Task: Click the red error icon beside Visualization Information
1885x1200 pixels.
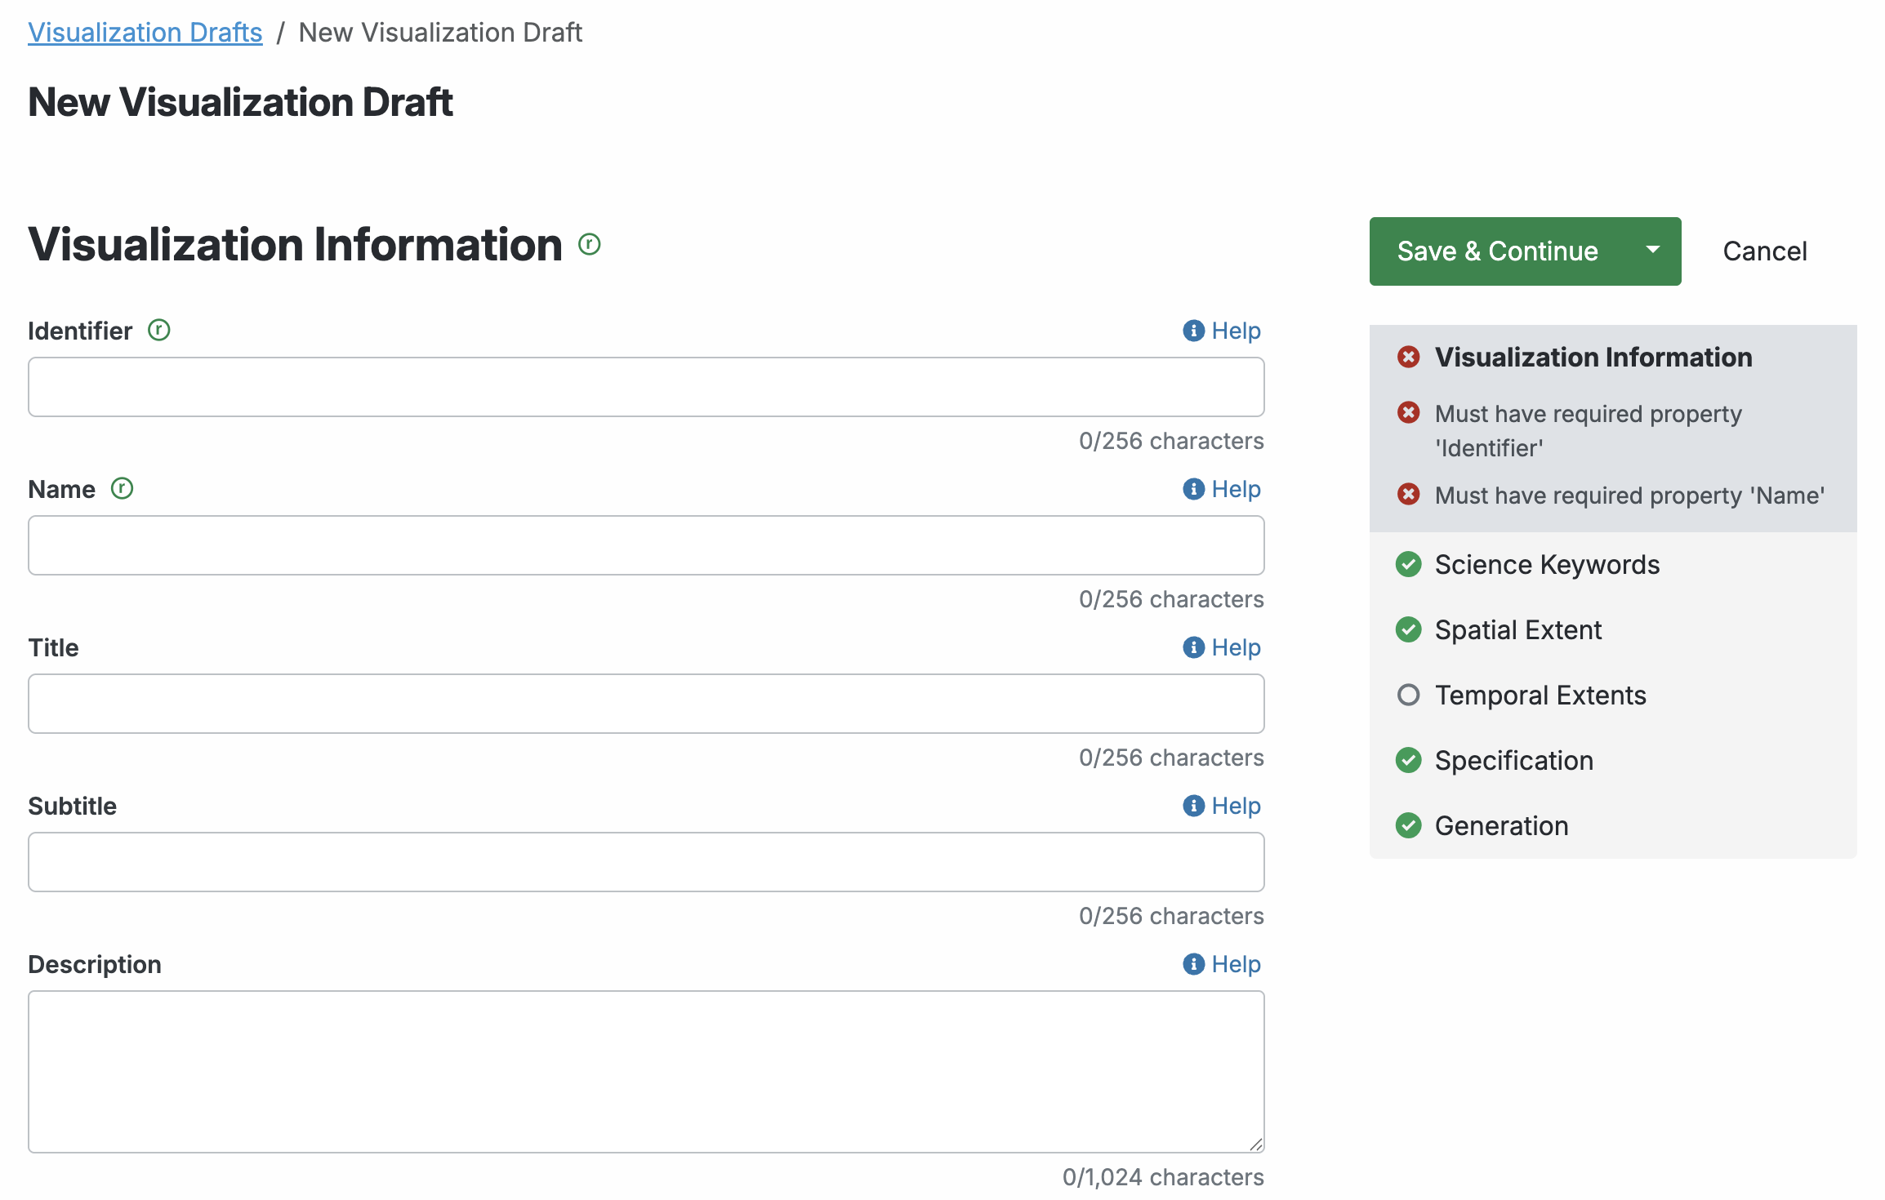Action: point(1408,357)
